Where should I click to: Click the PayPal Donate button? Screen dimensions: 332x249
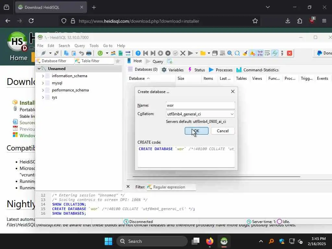click(x=324, y=53)
